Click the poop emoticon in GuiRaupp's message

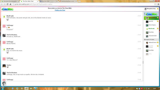point(9,27)
